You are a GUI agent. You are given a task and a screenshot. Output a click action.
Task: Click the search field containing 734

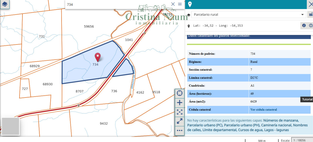(x=117, y=4)
